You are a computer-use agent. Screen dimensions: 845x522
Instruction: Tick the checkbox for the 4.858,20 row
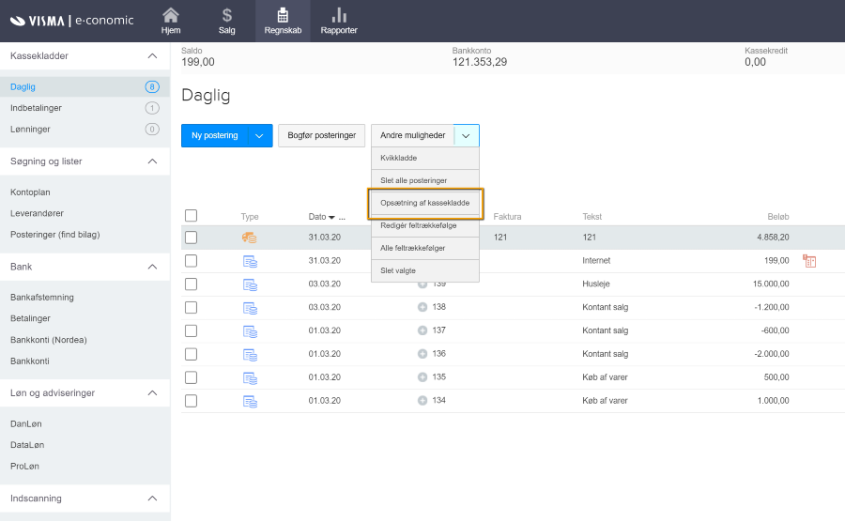191,238
